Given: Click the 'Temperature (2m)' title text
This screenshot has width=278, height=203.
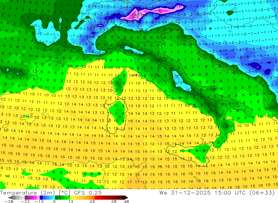Looking at the screenshot, I should pos(27,193).
